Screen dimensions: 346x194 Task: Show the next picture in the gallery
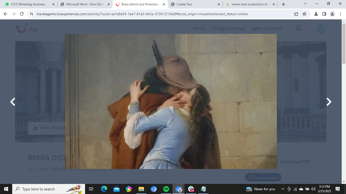329,102
